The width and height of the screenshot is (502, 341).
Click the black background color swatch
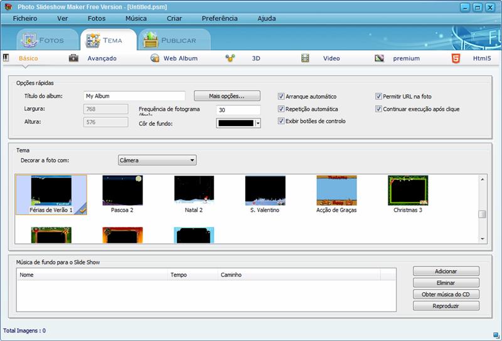coord(237,123)
